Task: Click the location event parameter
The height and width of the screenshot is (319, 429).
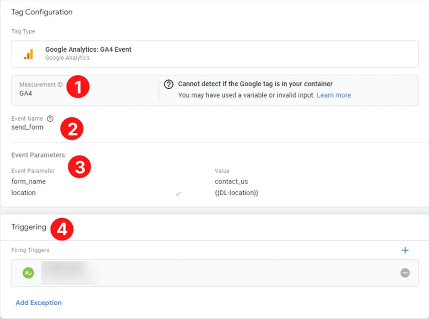Action: 24,193
